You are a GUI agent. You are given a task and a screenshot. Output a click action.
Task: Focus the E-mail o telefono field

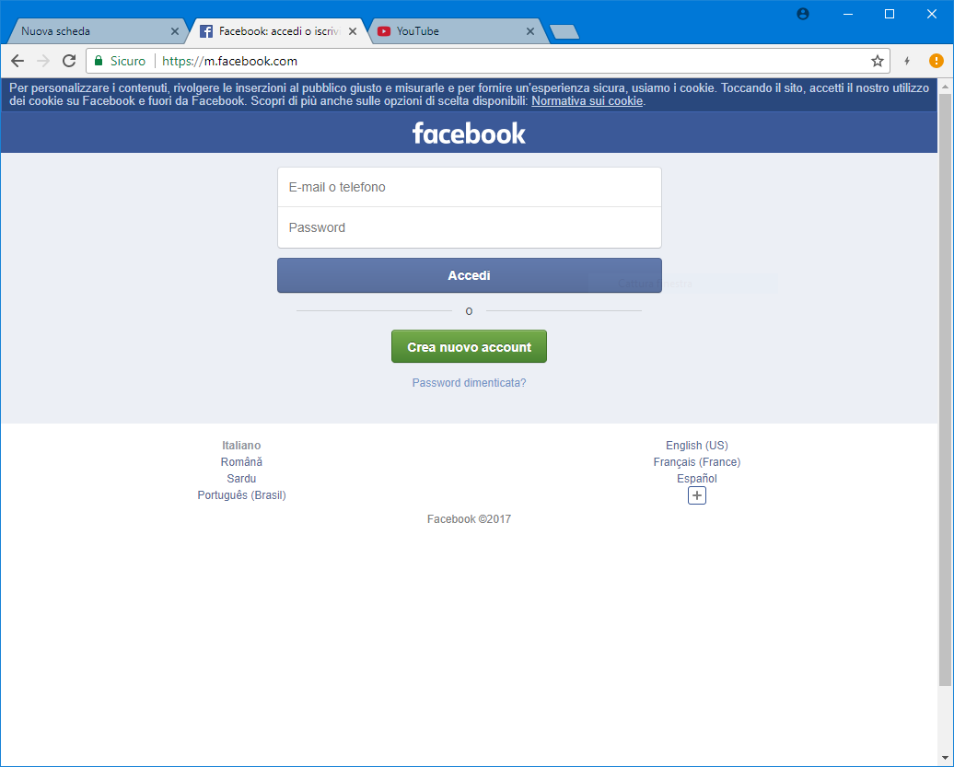(x=469, y=187)
